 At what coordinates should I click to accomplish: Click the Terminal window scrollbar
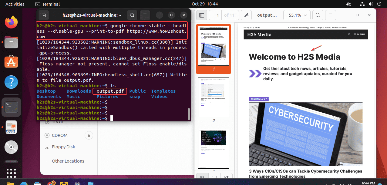click(x=189, y=114)
